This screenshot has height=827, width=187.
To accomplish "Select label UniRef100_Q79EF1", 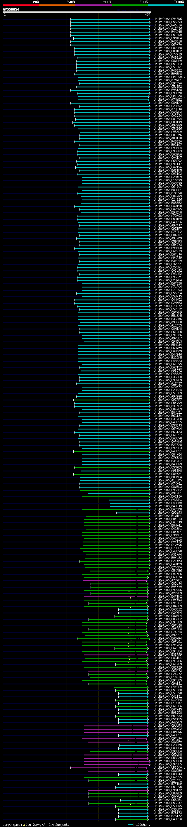I will [x=168, y=548].
